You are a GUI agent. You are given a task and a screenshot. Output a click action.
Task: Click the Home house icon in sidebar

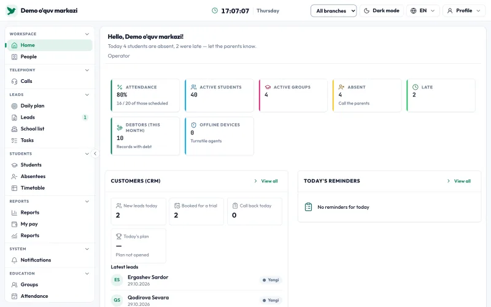coord(14,45)
